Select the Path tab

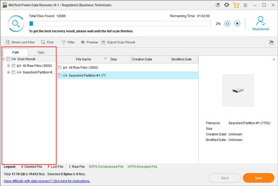tap(15, 52)
